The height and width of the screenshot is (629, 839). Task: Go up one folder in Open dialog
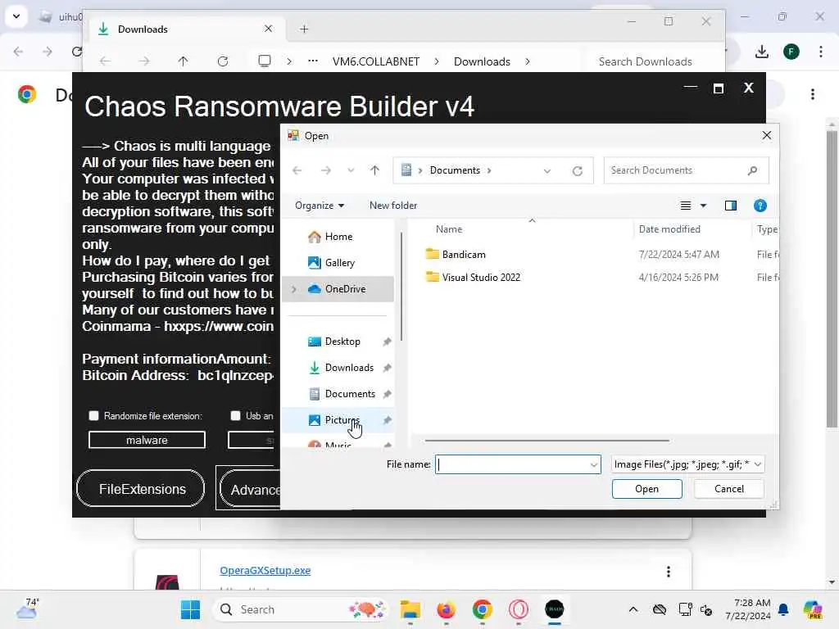pyautogui.click(x=374, y=170)
